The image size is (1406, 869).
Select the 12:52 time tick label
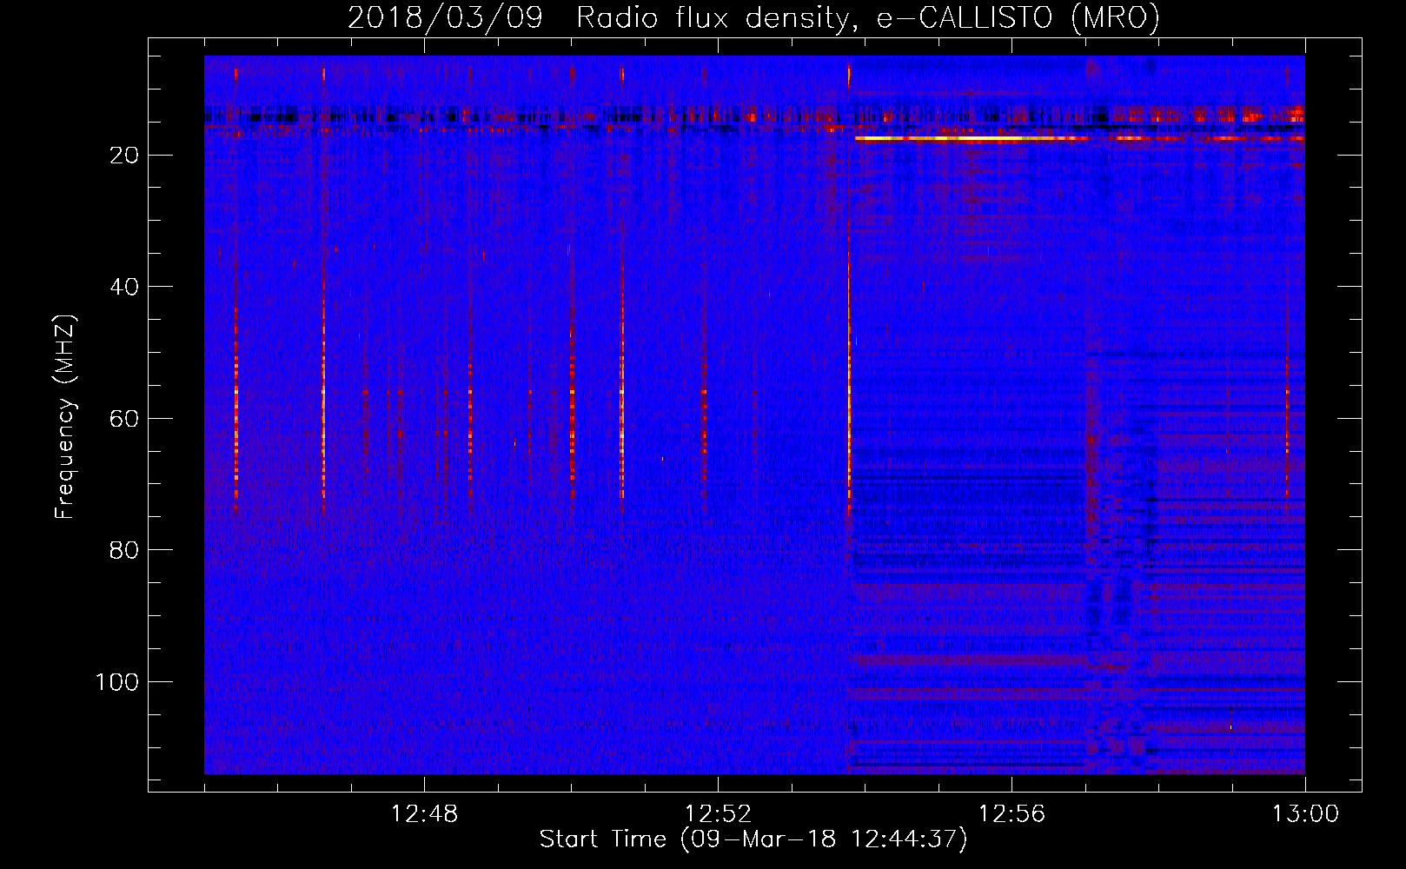[x=718, y=814]
